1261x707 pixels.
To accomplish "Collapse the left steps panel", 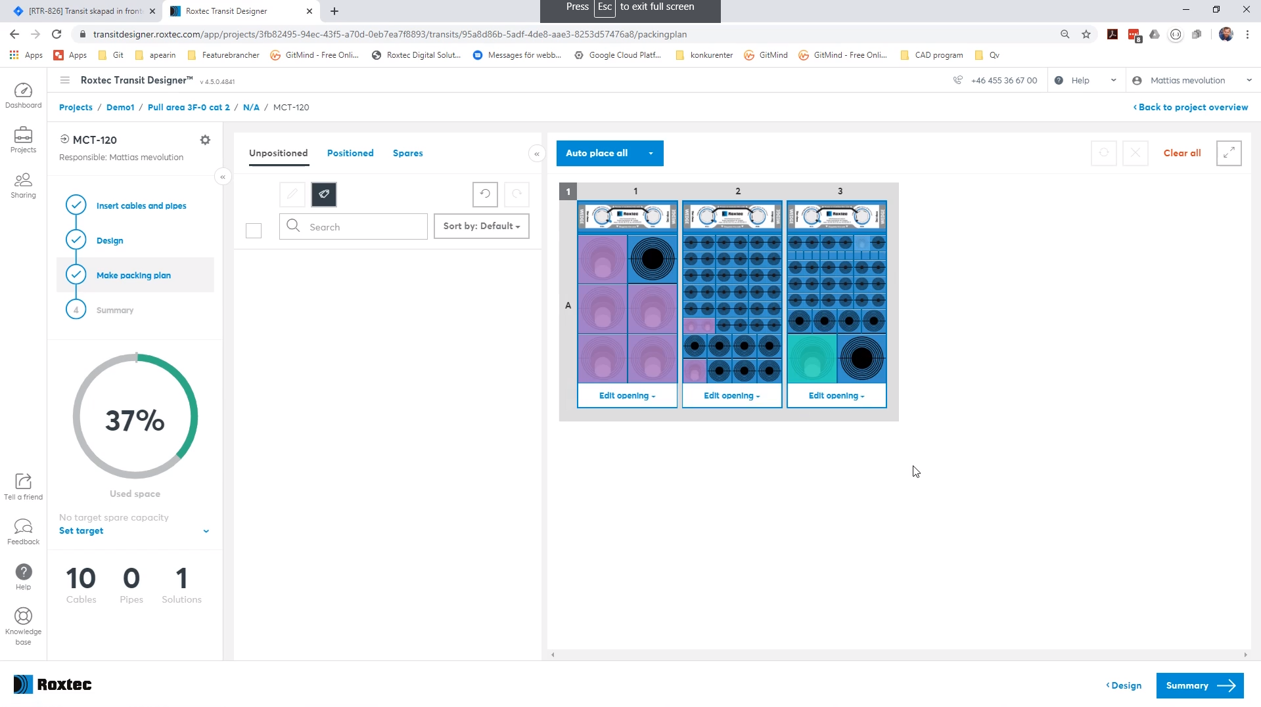I will pos(223,177).
